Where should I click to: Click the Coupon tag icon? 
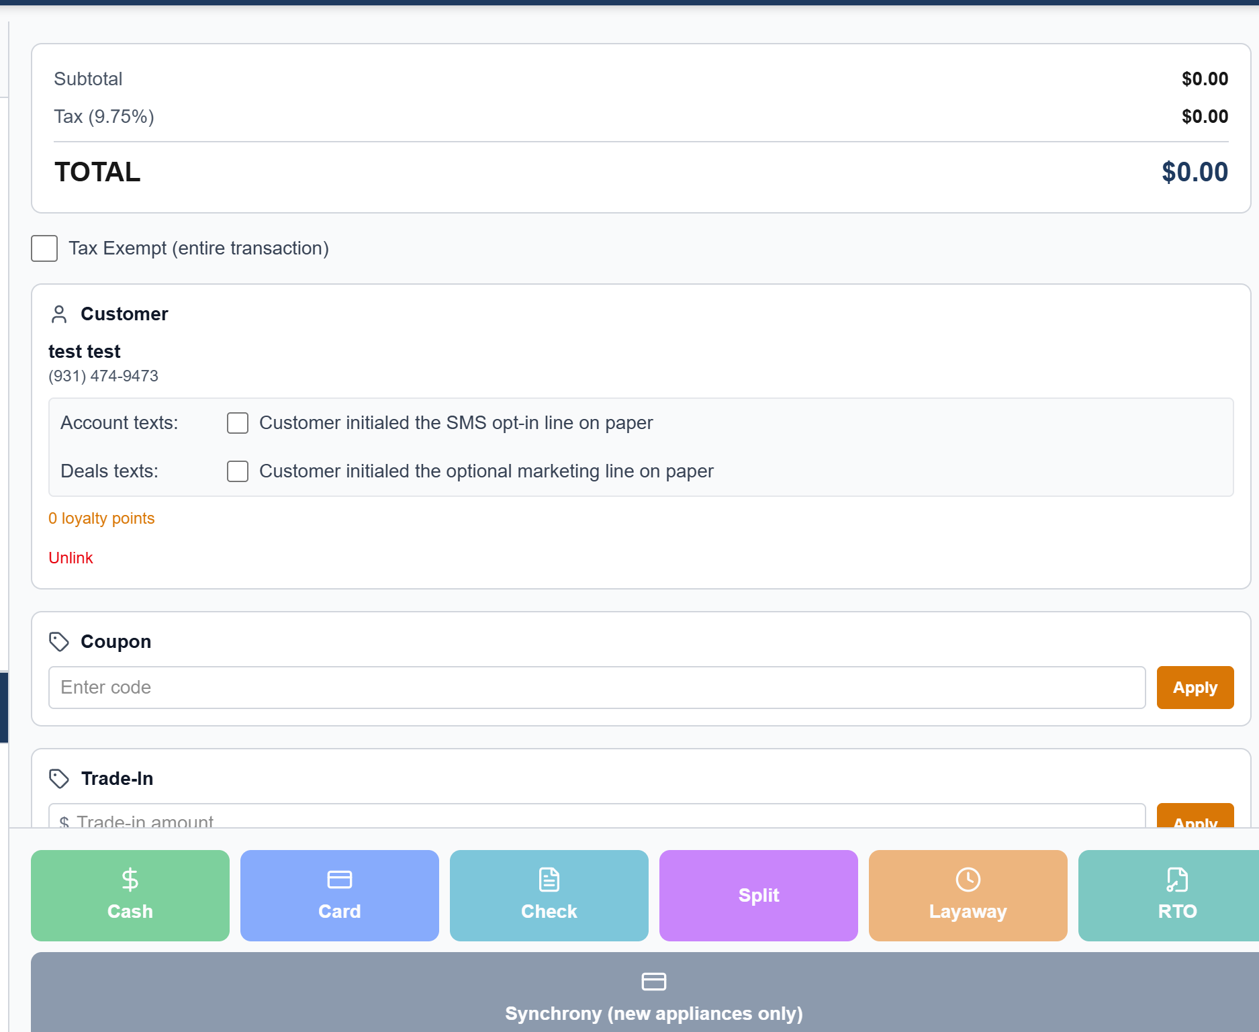point(59,642)
